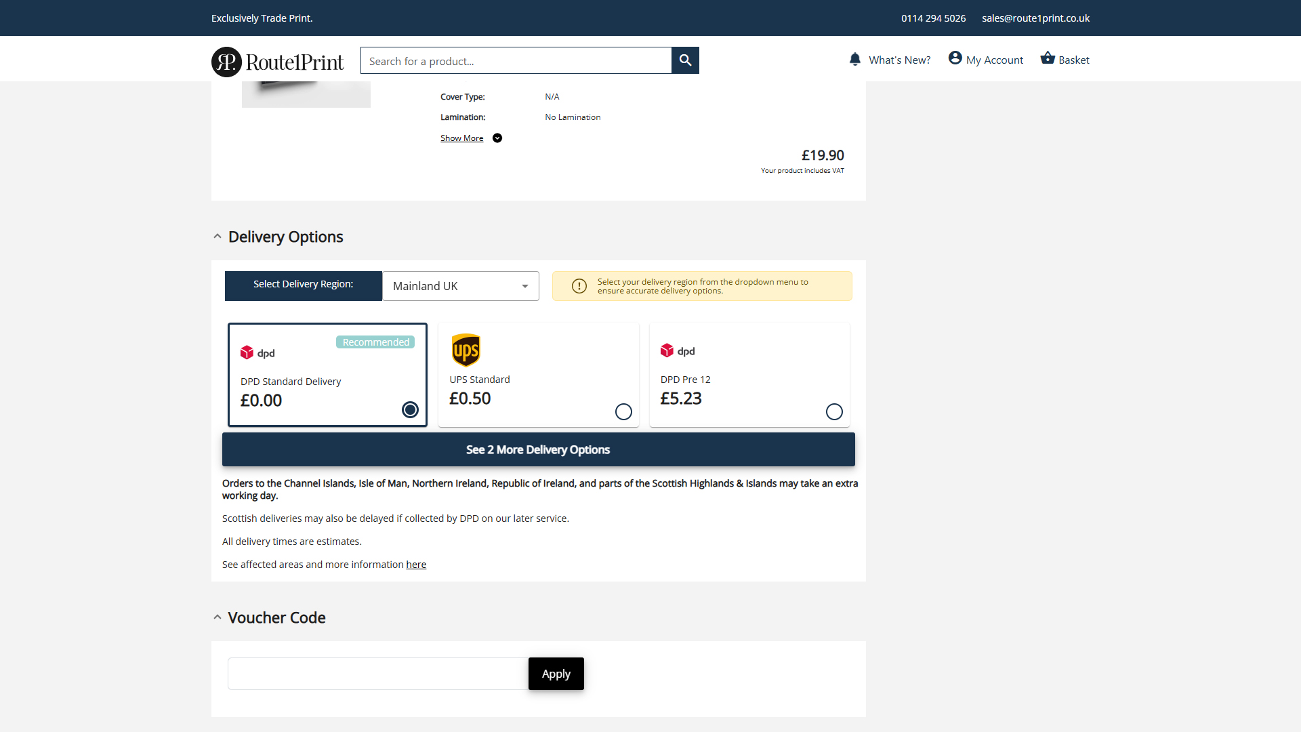1301x732 pixels.
Task: Click the UPS logo on UPS Standard card
Action: click(x=466, y=350)
